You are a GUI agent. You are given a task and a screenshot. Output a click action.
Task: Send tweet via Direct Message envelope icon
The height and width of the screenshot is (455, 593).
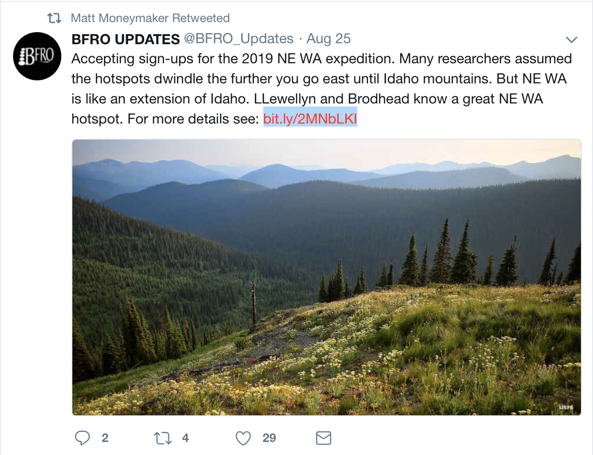pos(323,438)
